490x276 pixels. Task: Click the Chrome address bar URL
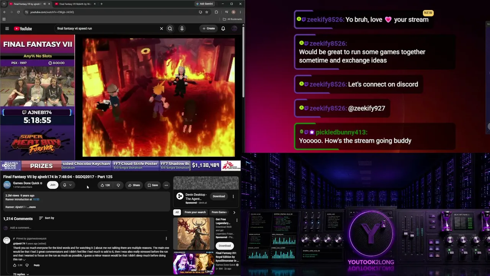pos(52,12)
